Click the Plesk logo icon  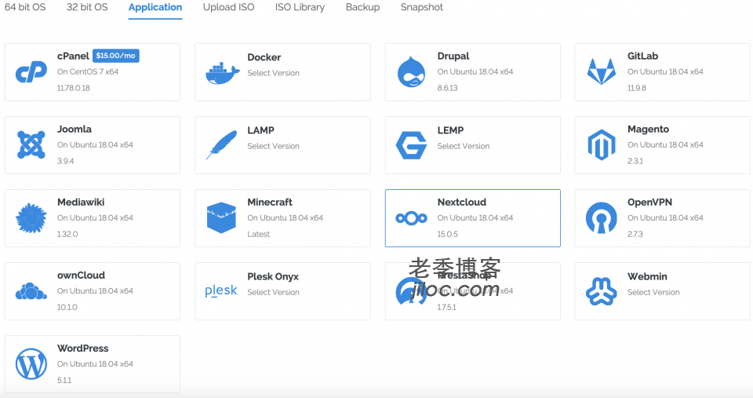point(221,290)
